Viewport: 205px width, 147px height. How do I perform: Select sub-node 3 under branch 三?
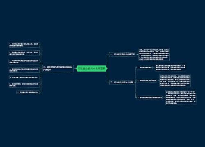[150, 98]
